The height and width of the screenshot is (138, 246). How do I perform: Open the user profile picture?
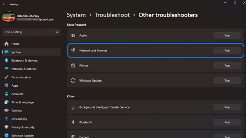8,17
